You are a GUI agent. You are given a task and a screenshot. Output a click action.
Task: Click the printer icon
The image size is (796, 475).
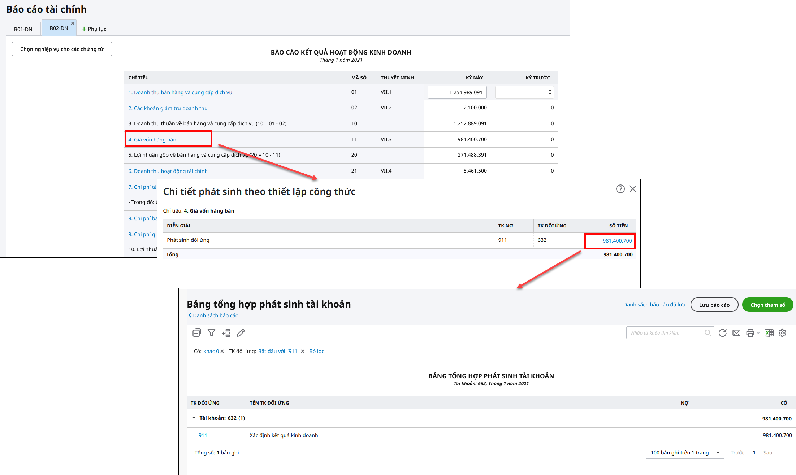pos(750,333)
